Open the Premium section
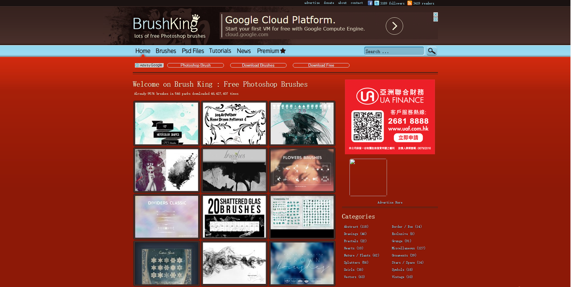This screenshot has height=287, width=571. 268,51
